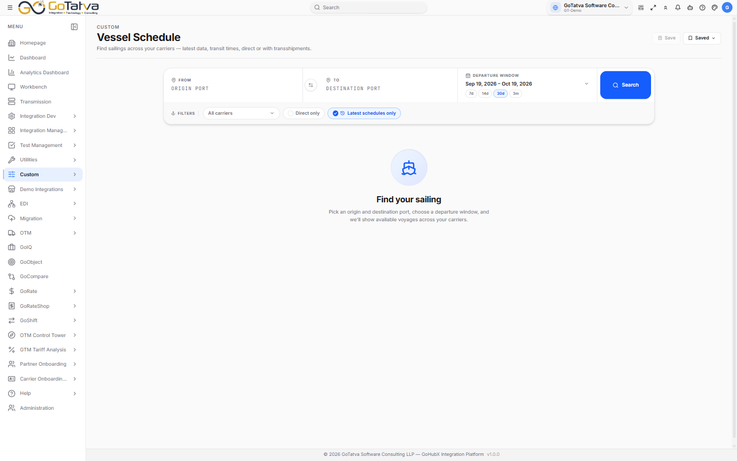Viewport: 737px width, 461px height.
Task: Open the GTM Tariff Analysis menu item
Action: coord(43,350)
